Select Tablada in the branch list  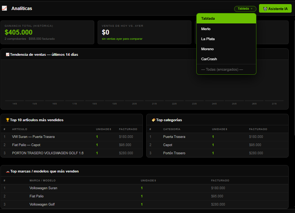(x=226, y=19)
